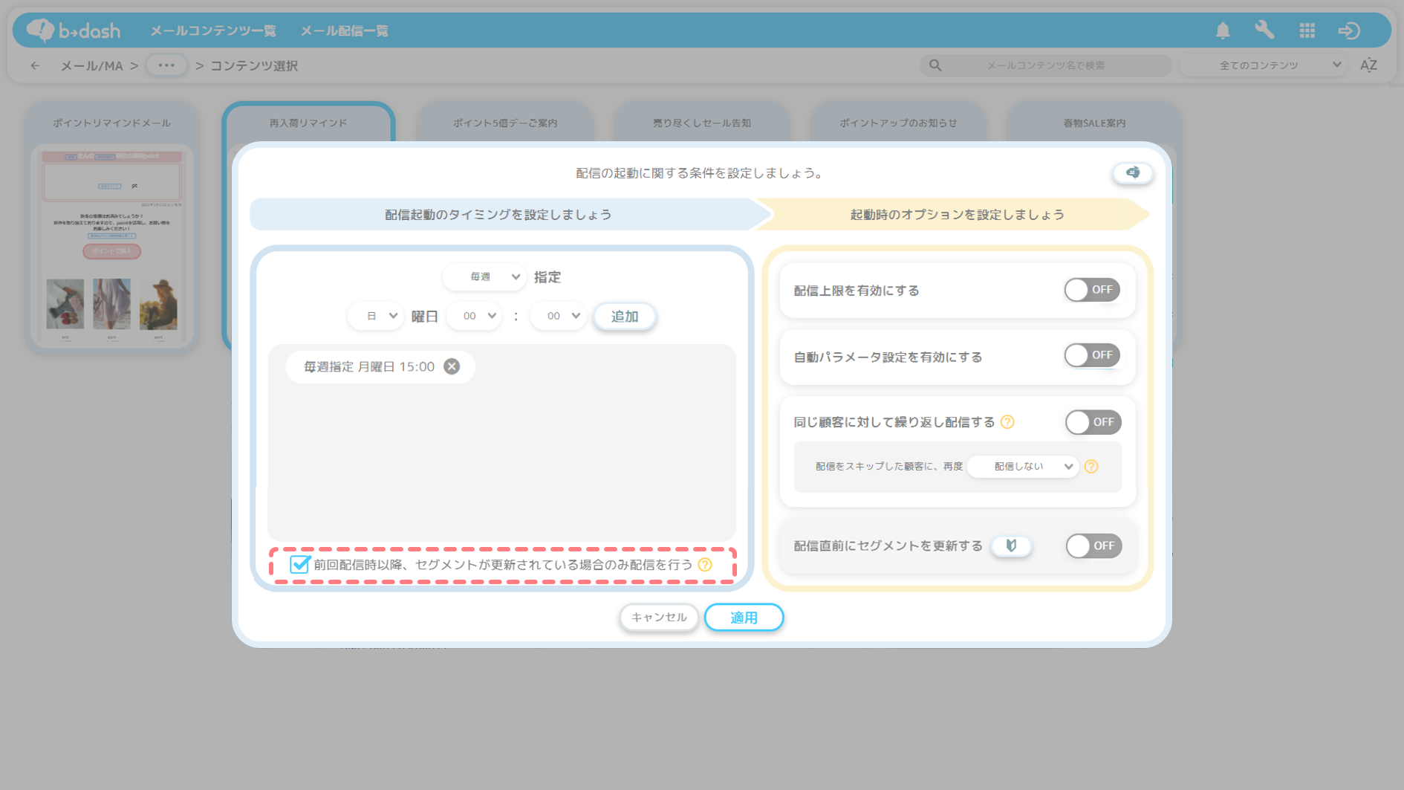Click the 追加 button

[625, 316]
